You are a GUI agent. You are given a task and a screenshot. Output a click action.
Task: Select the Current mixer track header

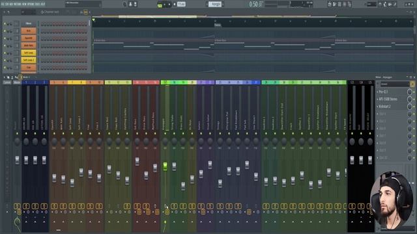pos(7,83)
